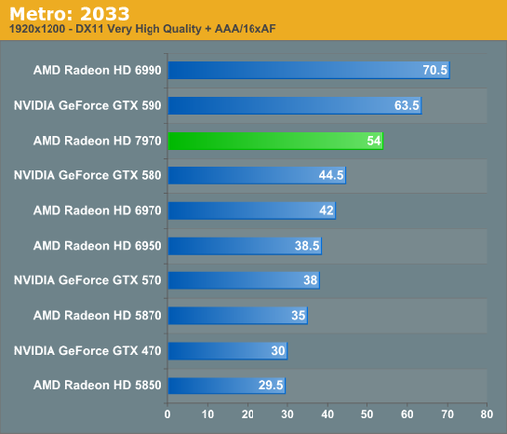Click the 29.5 value on the HD 5850 bar
This screenshot has height=434, width=507.
click(271, 385)
